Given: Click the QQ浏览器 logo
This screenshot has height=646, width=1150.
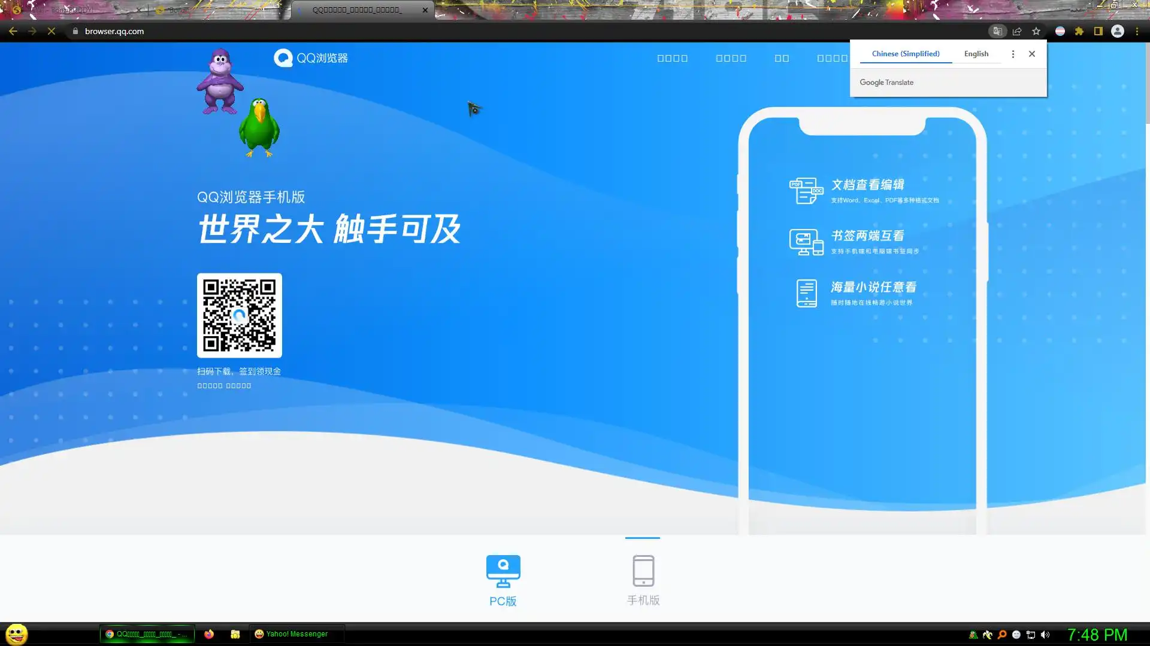Looking at the screenshot, I should coord(311,58).
